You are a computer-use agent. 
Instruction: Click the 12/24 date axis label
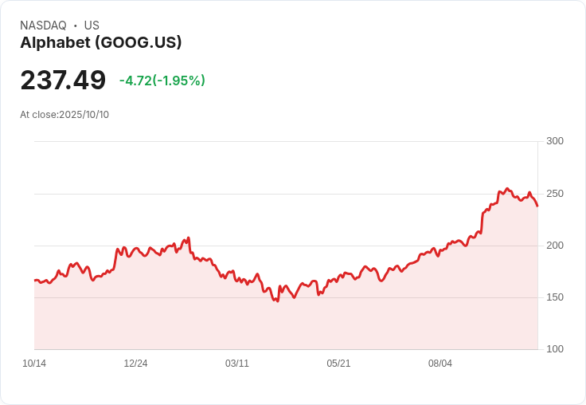click(135, 364)
